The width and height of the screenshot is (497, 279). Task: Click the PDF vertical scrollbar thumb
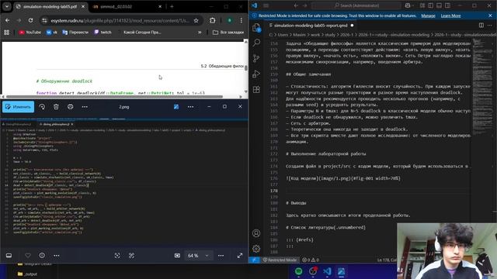click(x=246, y=68)
